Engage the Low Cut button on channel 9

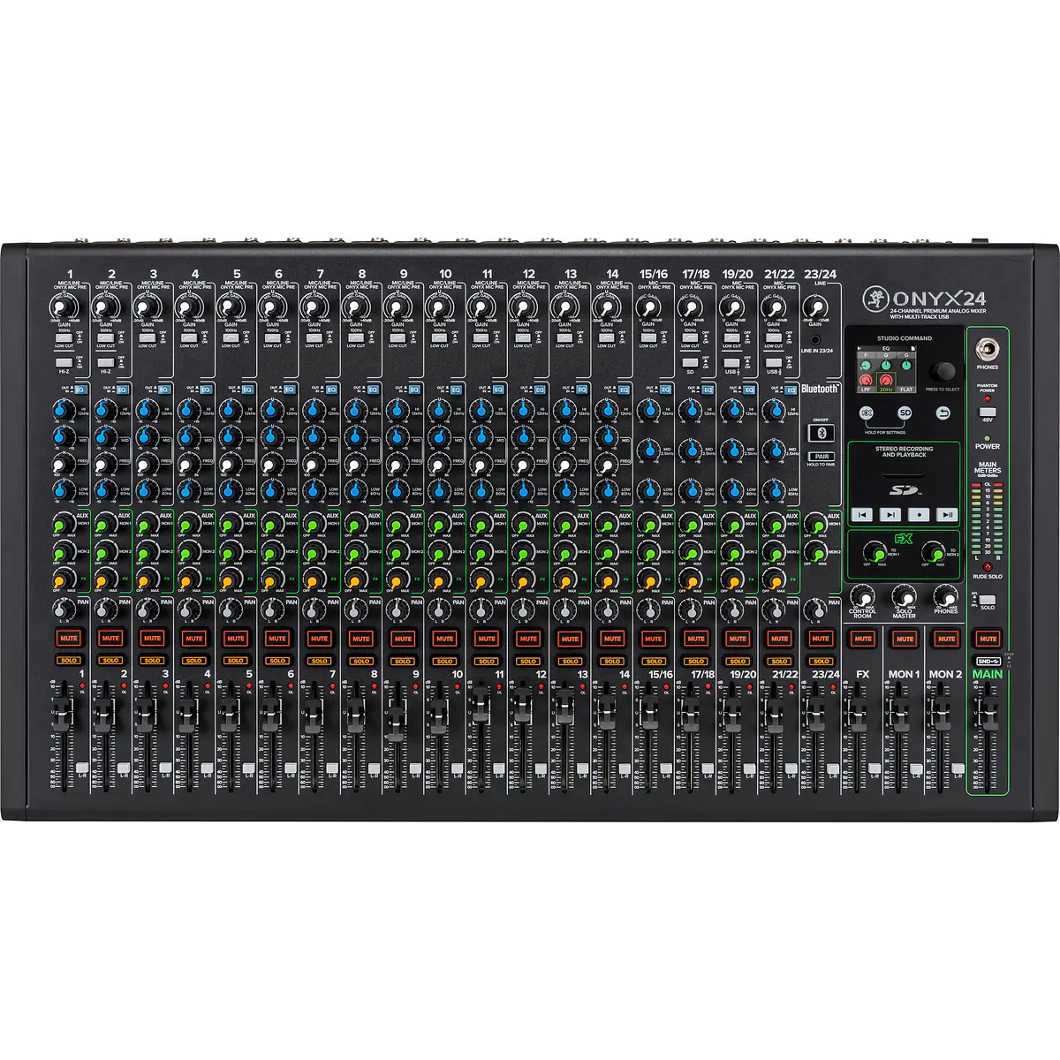click(x=397, y=337)
